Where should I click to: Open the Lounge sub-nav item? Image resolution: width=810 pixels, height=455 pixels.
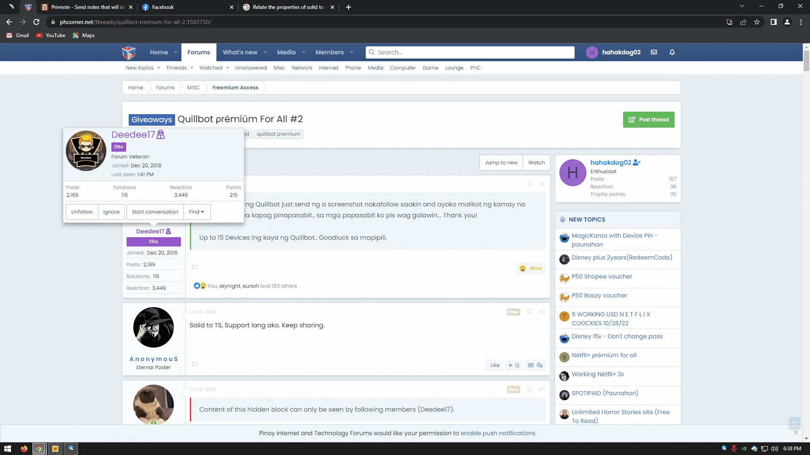(454, 68)
